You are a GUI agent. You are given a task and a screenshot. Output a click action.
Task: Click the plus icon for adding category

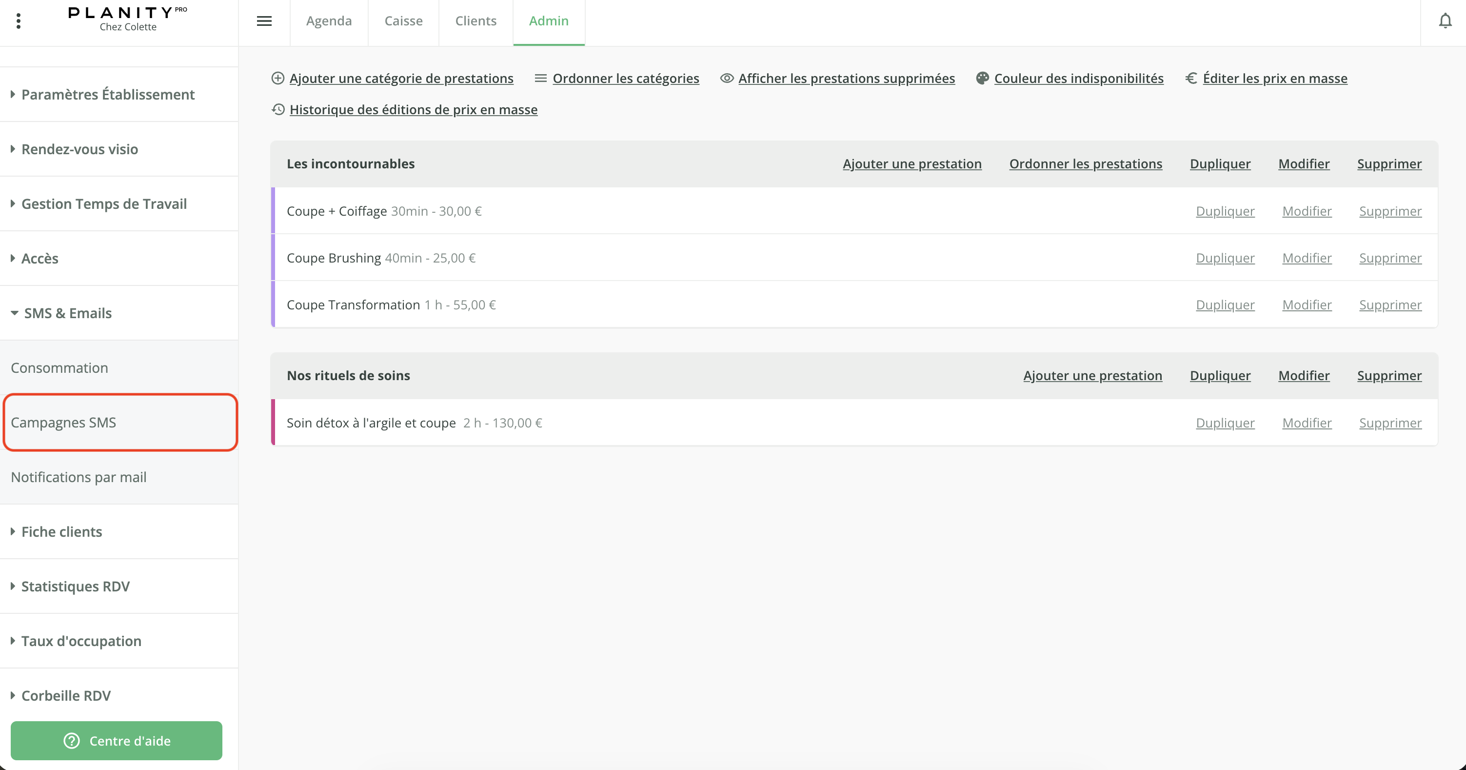coord(277,78)
